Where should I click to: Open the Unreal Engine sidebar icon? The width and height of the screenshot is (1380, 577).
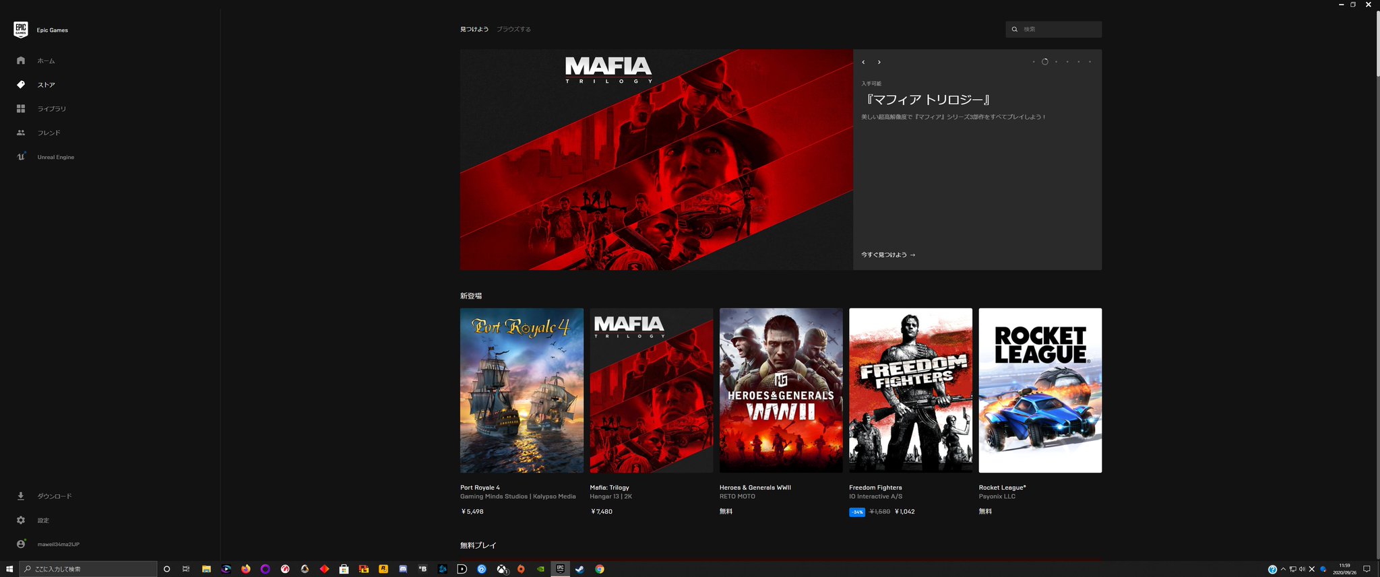(21, 157)
